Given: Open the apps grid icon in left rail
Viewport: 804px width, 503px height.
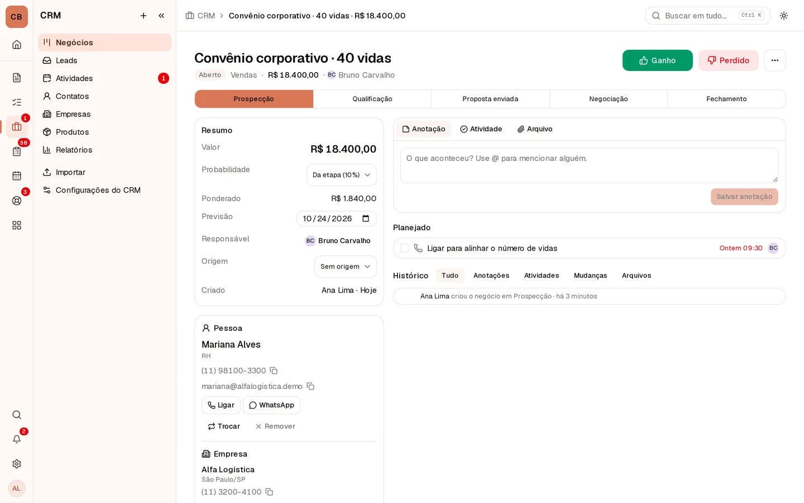Looking at the screenshot, I should pos(17,225).
